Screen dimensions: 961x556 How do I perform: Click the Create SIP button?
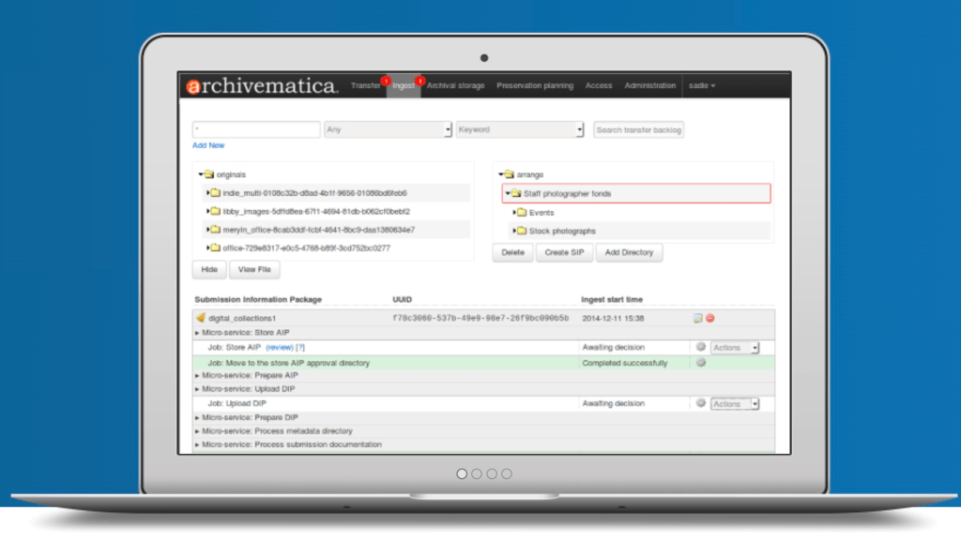[564, 253]
